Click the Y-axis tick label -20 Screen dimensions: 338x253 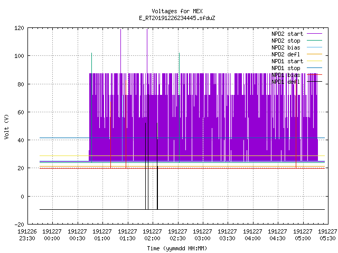point(19,225)
